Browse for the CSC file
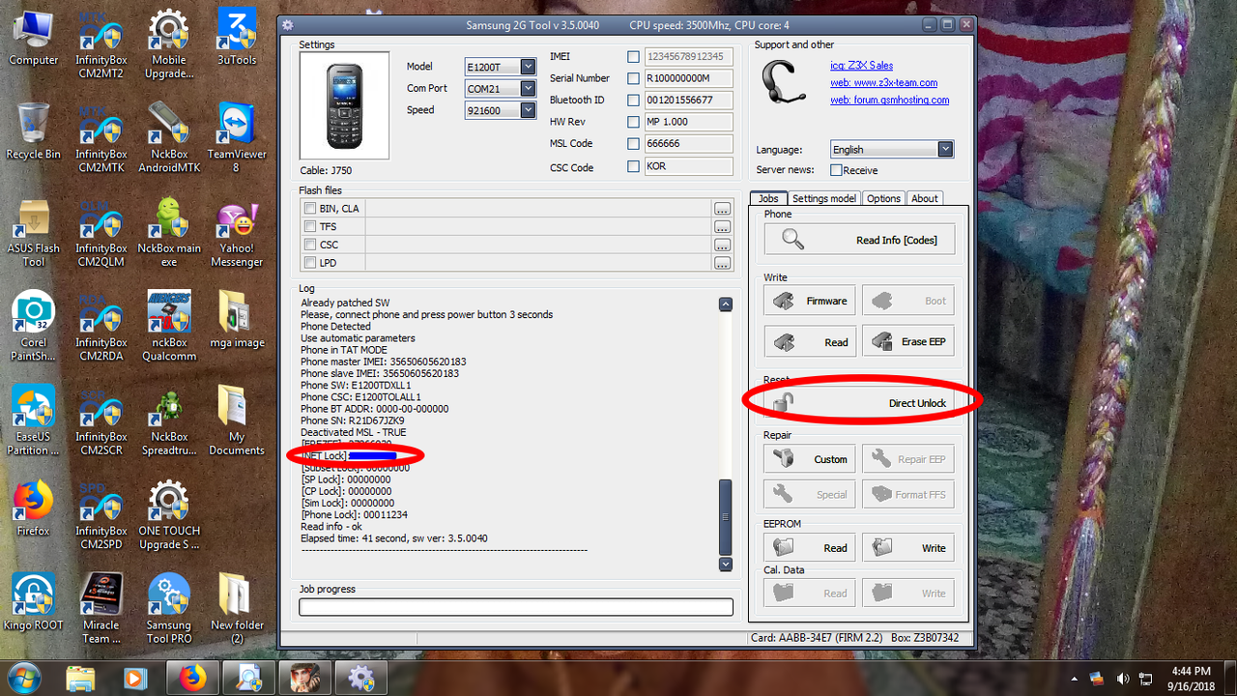The image size is (1237, 696). [x=722, y=245]
